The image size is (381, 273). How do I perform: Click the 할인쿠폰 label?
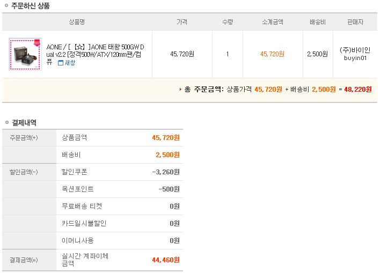75,172
